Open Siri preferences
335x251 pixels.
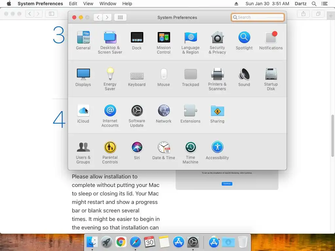137,150
